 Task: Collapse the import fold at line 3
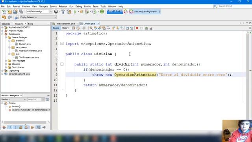[62, 43]
